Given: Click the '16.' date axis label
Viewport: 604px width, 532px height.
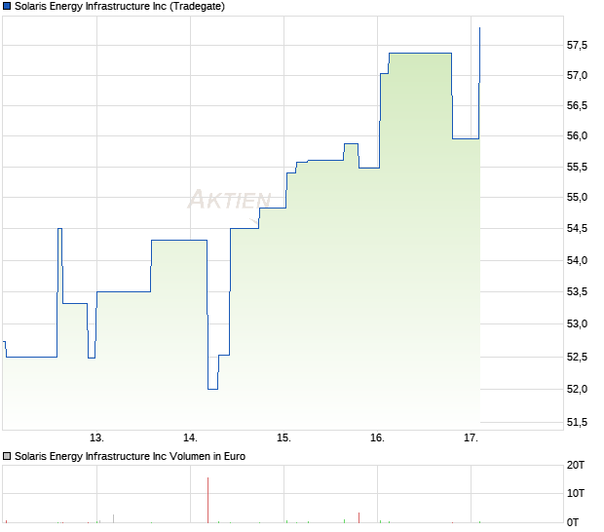Looking at the screenshot, I should pos(378,438).
